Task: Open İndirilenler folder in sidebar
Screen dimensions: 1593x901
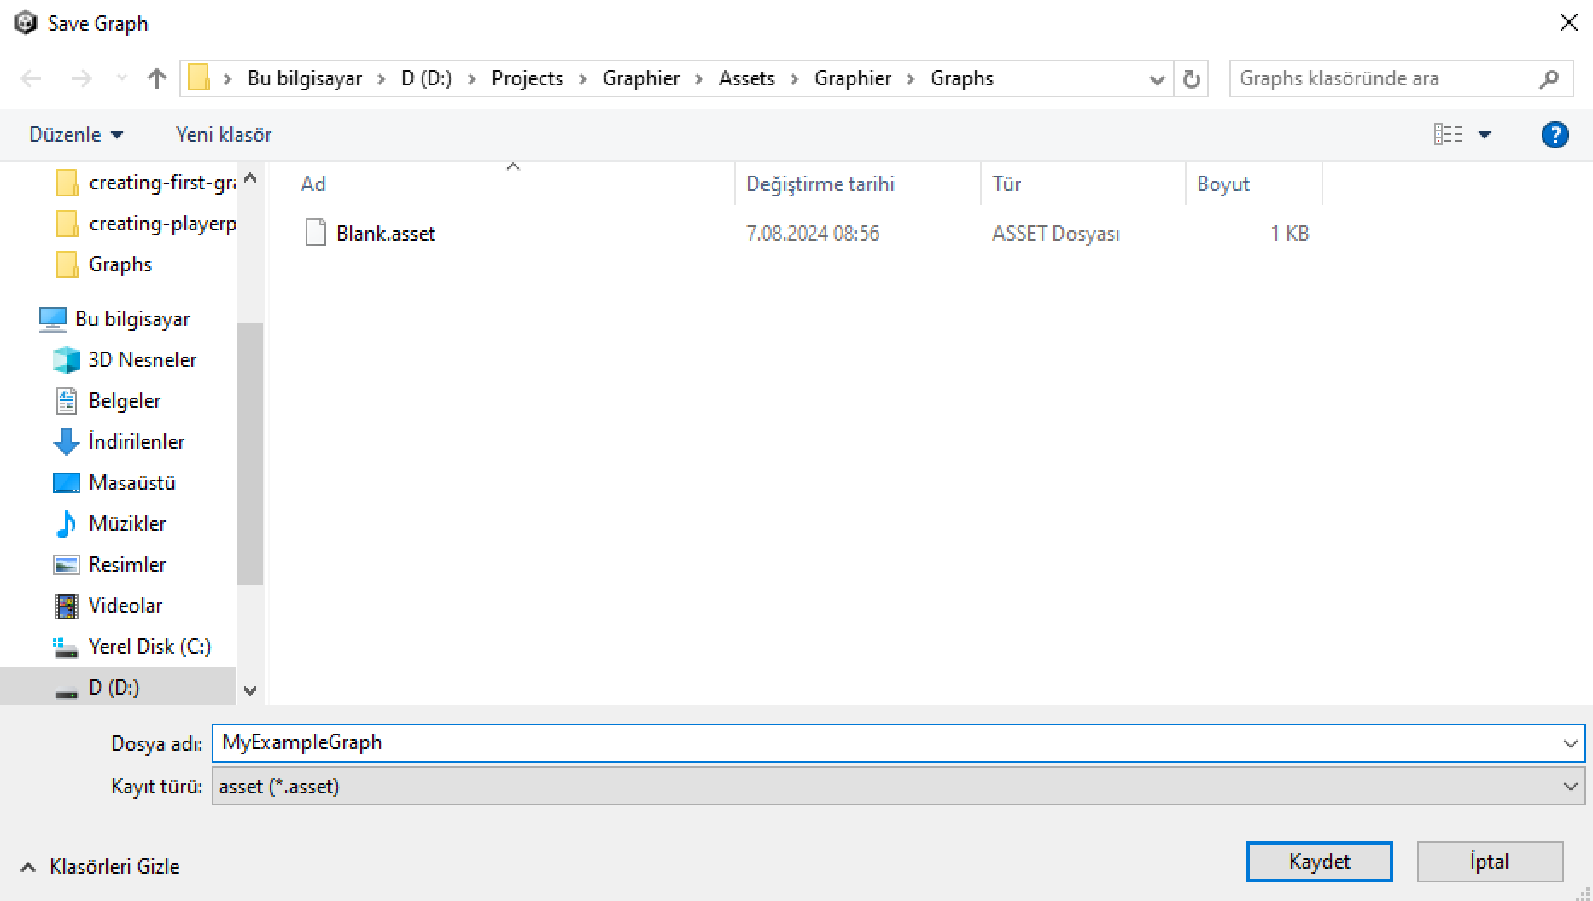Action: (x=136, y=442)
